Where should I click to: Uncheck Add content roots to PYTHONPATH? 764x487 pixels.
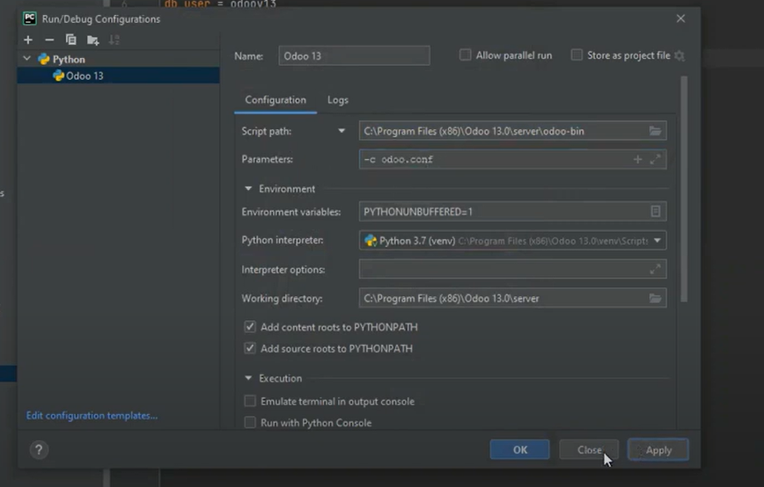pos(250,327)
